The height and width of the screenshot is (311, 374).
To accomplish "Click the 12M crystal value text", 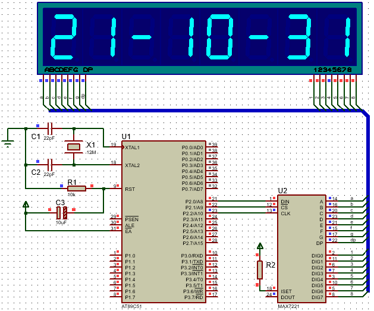I will click(91, 152).
